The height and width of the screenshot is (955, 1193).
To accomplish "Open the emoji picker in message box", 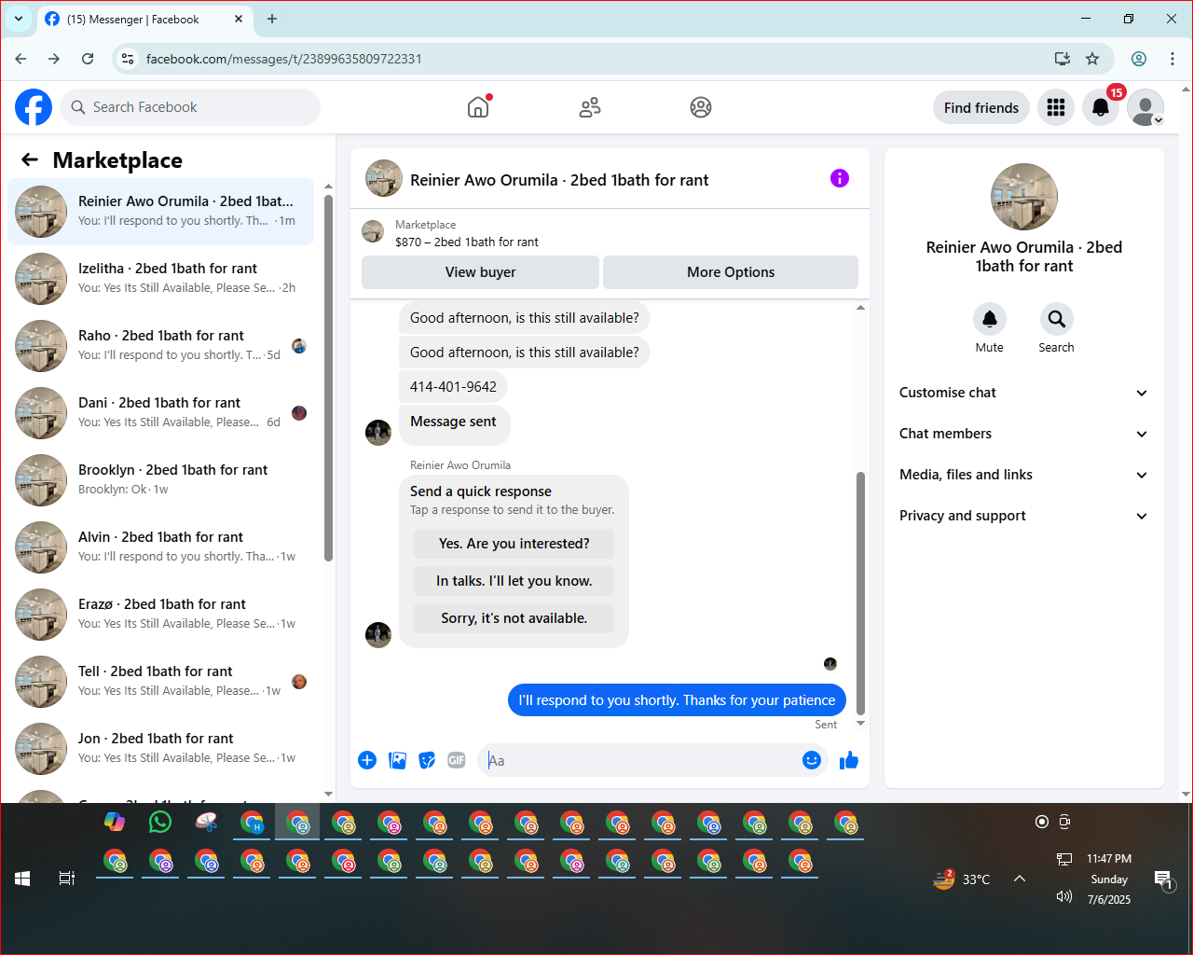I will tap(812, 760).
